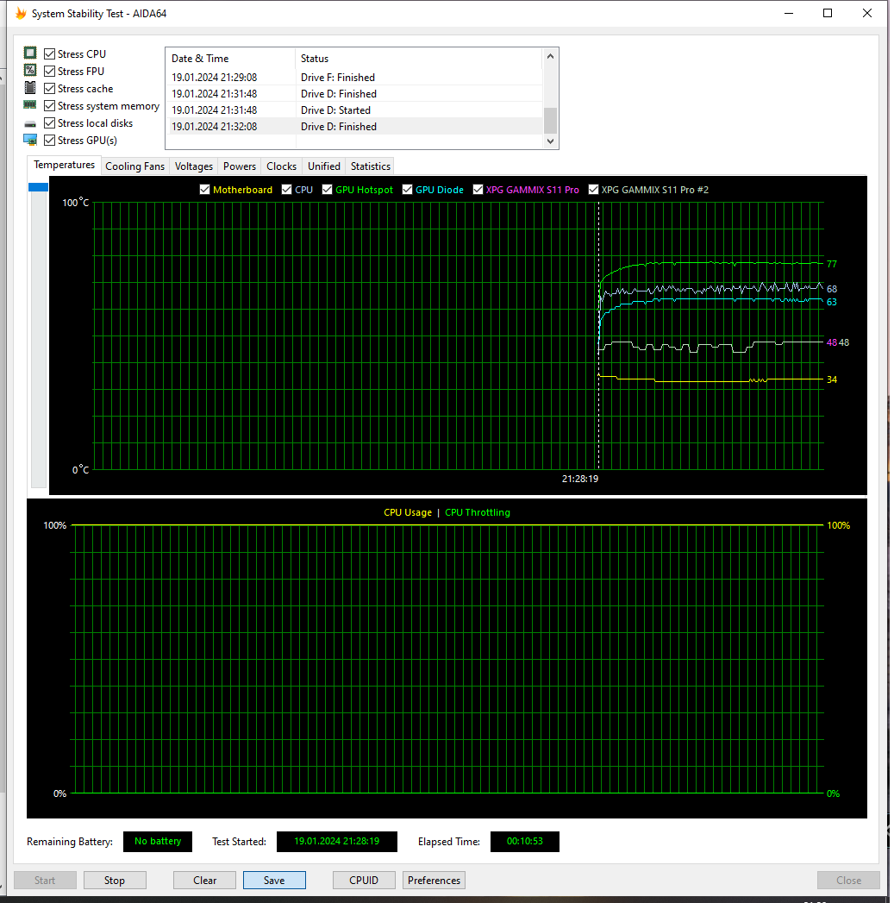
Task: Select the 'Drive F: Finished' log row
Action: [x=354, y=77]
